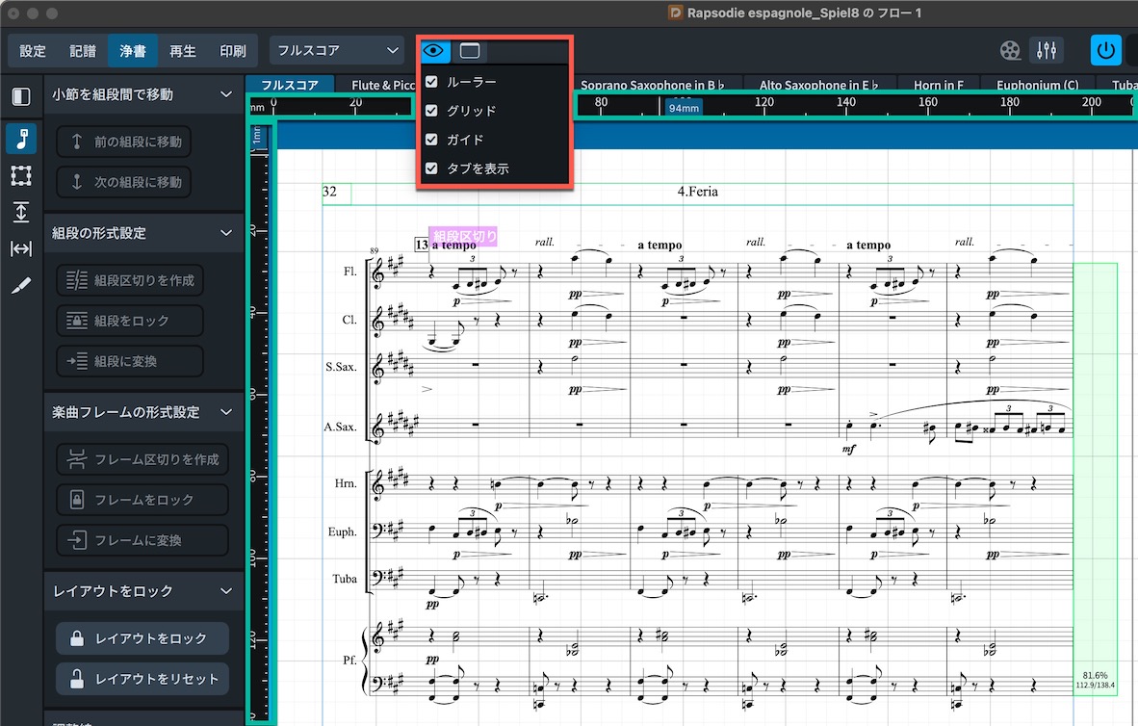The width and height of the screenshot is (1138, 726).
Task: Click the window layout icon beside the eye
Action: [x=470, y=50]
